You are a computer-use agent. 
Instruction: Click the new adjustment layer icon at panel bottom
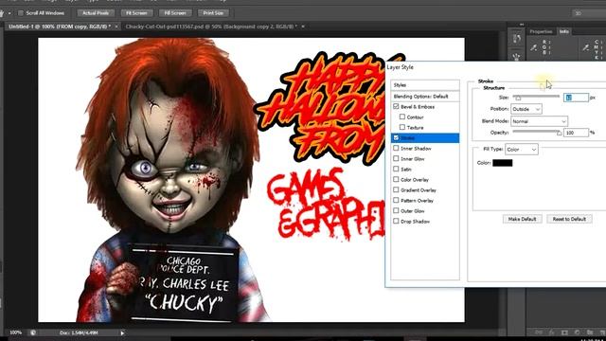point(577,332)
